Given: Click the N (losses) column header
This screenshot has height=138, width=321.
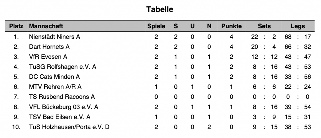Looking at the screenshot, I should pyautogui.click(x=209, y=26).
